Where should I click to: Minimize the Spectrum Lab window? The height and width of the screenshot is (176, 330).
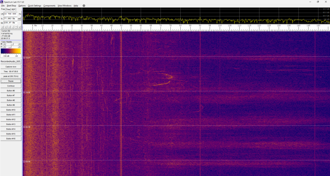click(x=310, y=2)
